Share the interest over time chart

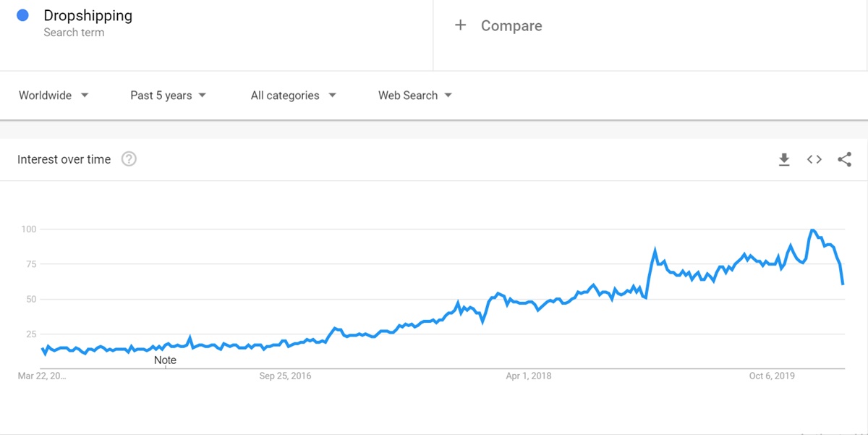(x=844, y=160)
